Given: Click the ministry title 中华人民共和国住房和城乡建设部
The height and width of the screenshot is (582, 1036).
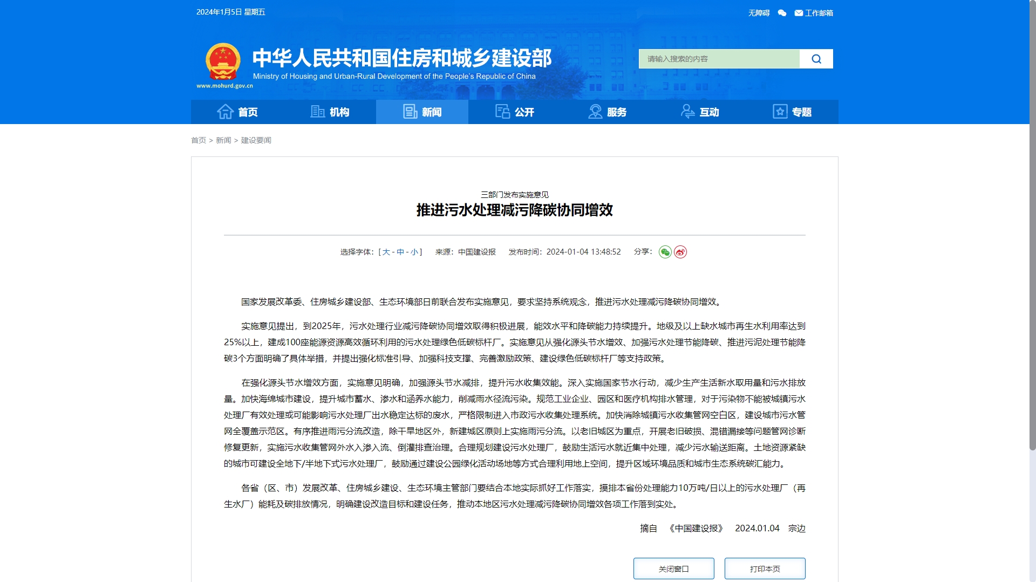Looking at the screenshot, I should pyautogui.click(x=402, y=58).
